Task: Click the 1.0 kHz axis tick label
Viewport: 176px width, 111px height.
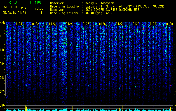Action: pos(2,50)
